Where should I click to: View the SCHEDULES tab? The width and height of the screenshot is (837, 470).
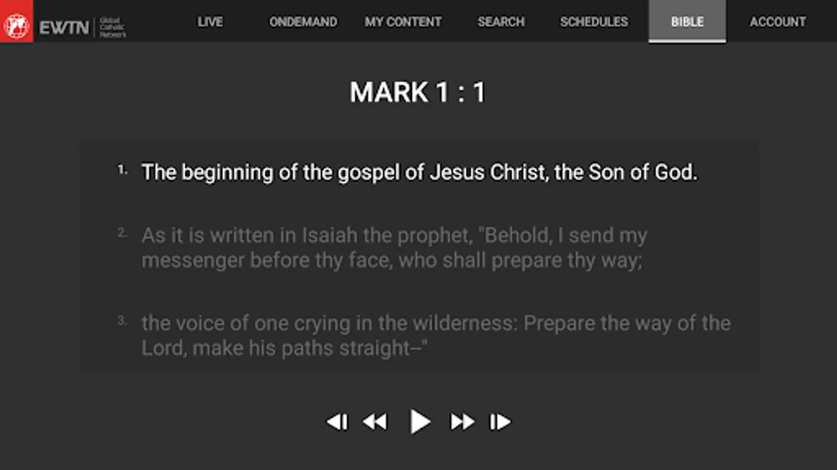pyautogui.click(x=594, y=22)
